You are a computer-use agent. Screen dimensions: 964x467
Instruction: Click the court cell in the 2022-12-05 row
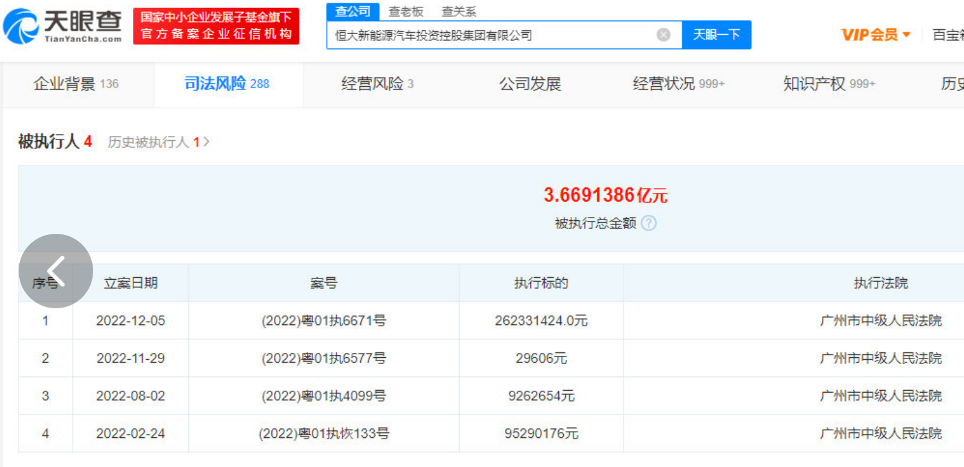(x=881, y=321)
